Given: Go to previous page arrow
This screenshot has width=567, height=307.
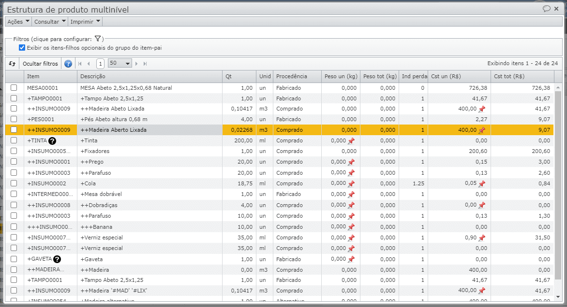Looking at the screenshot, I should (x=89, y=64).
